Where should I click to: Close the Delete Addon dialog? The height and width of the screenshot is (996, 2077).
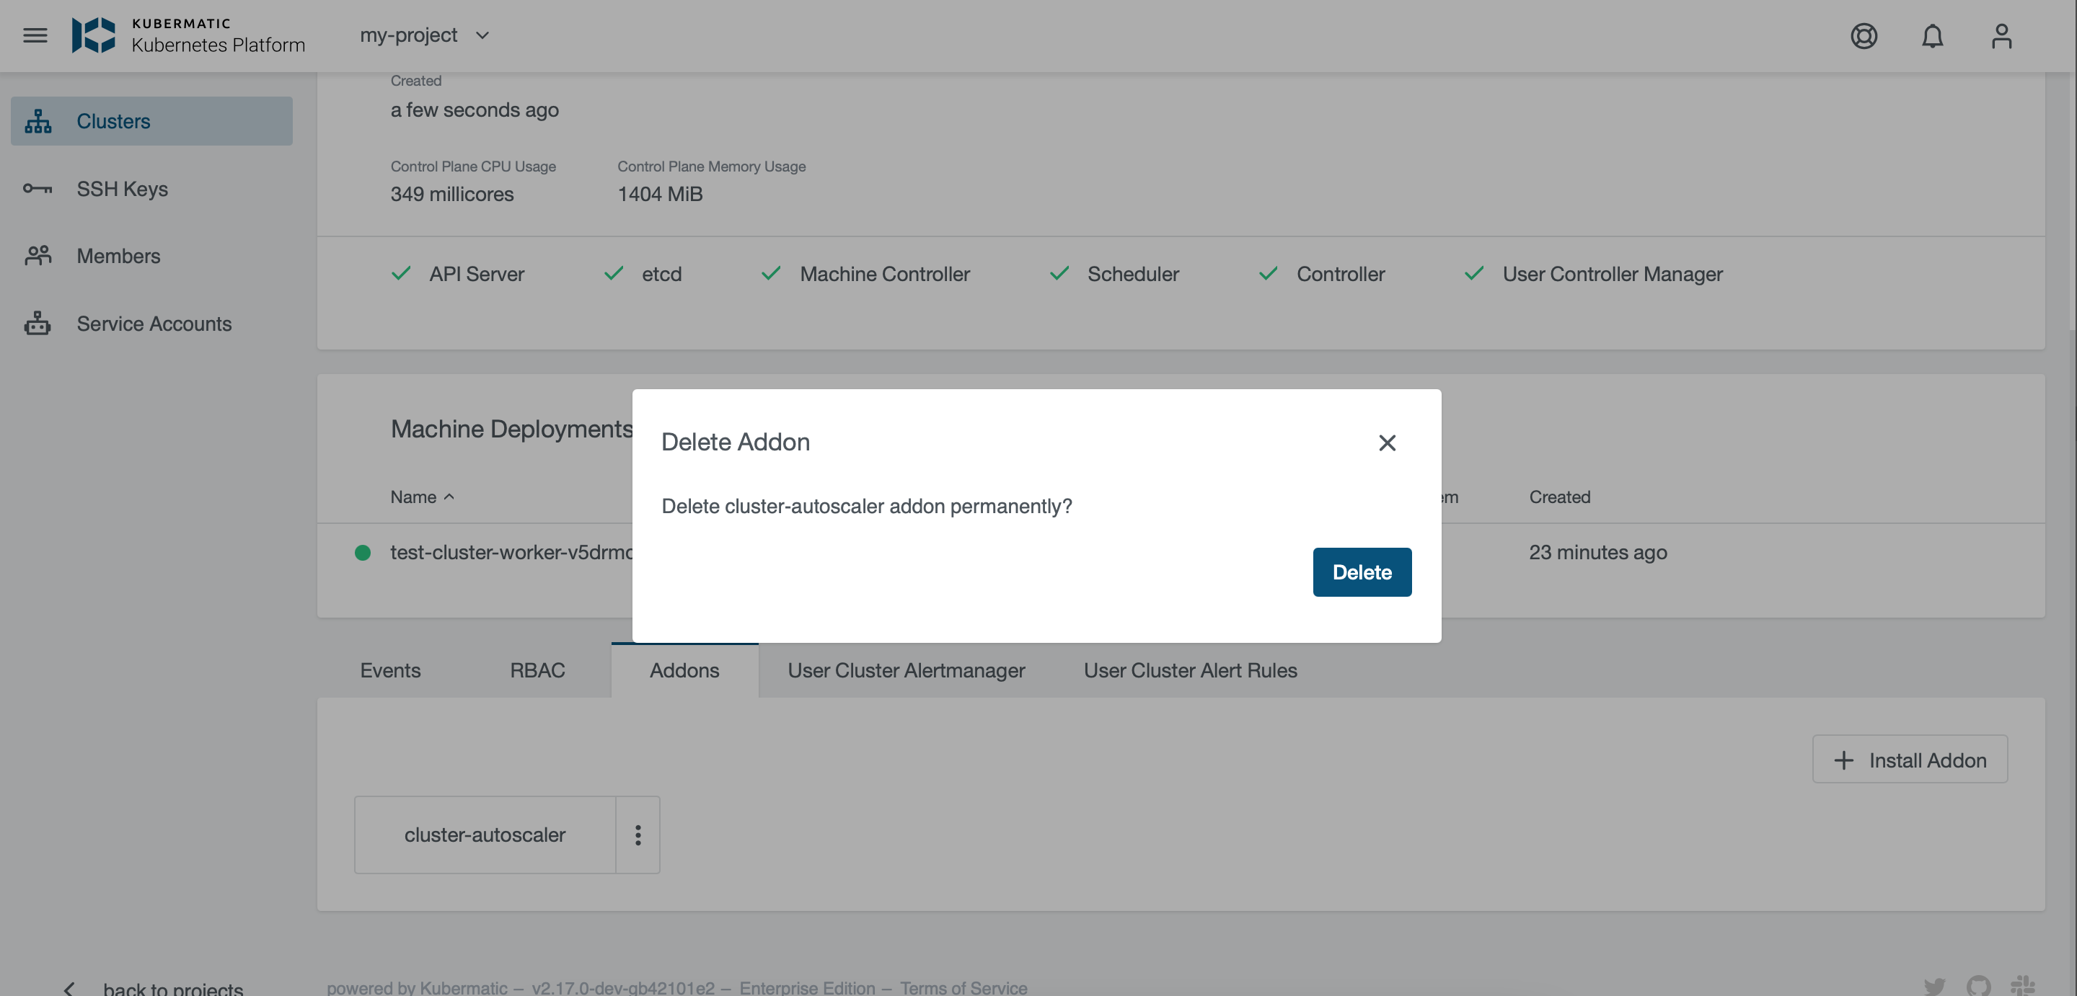(x=1385, y=444)
